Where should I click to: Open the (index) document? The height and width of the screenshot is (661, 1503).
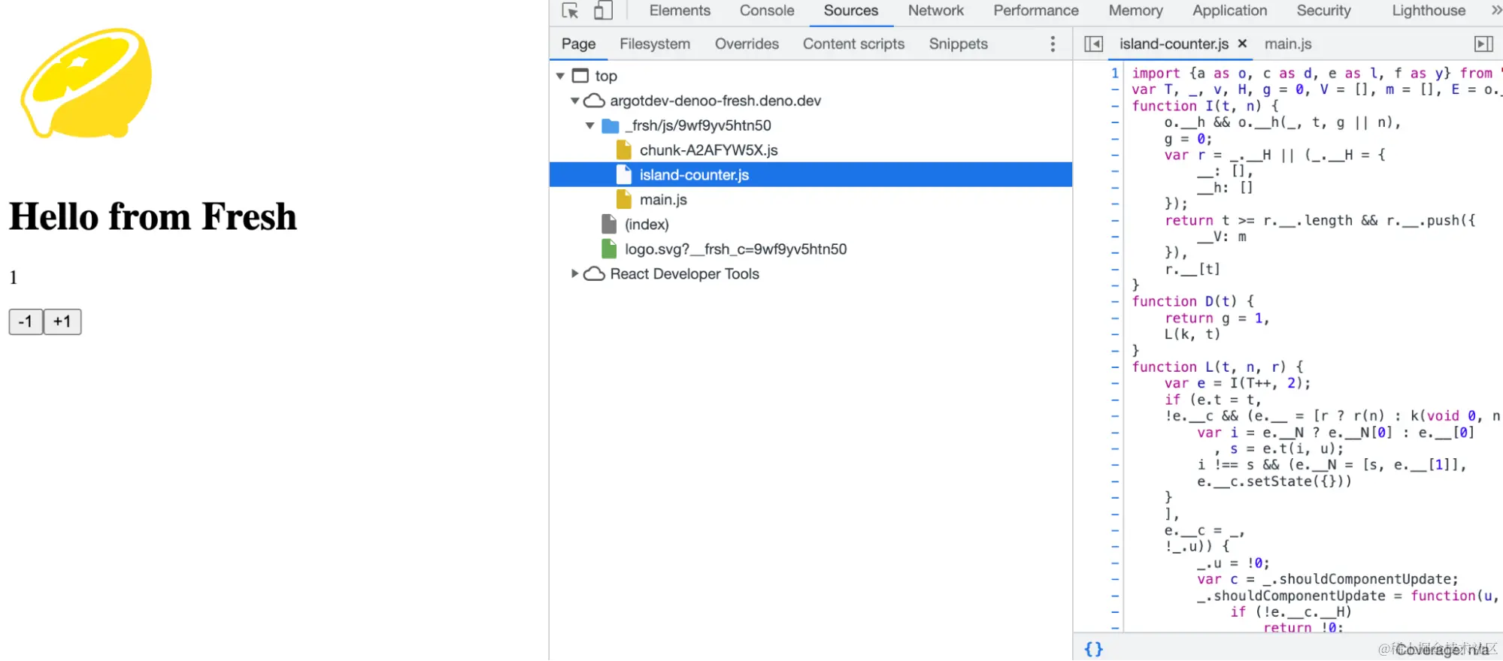click(x=647, y=225)
